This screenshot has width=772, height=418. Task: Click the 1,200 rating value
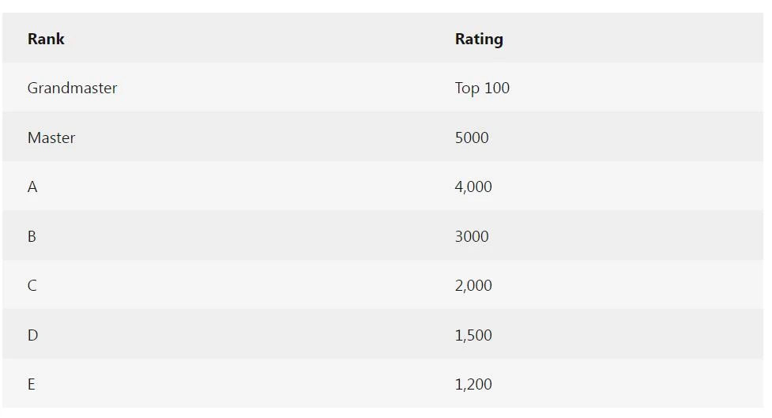473,384
